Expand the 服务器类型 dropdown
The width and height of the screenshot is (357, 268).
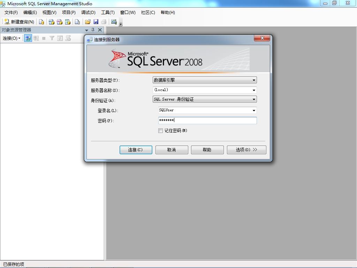coord(254,80)
